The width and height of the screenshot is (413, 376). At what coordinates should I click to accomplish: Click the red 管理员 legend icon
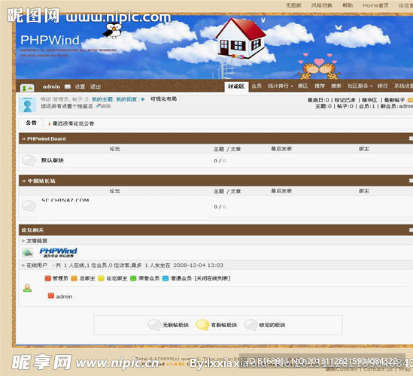click(47, 278)
